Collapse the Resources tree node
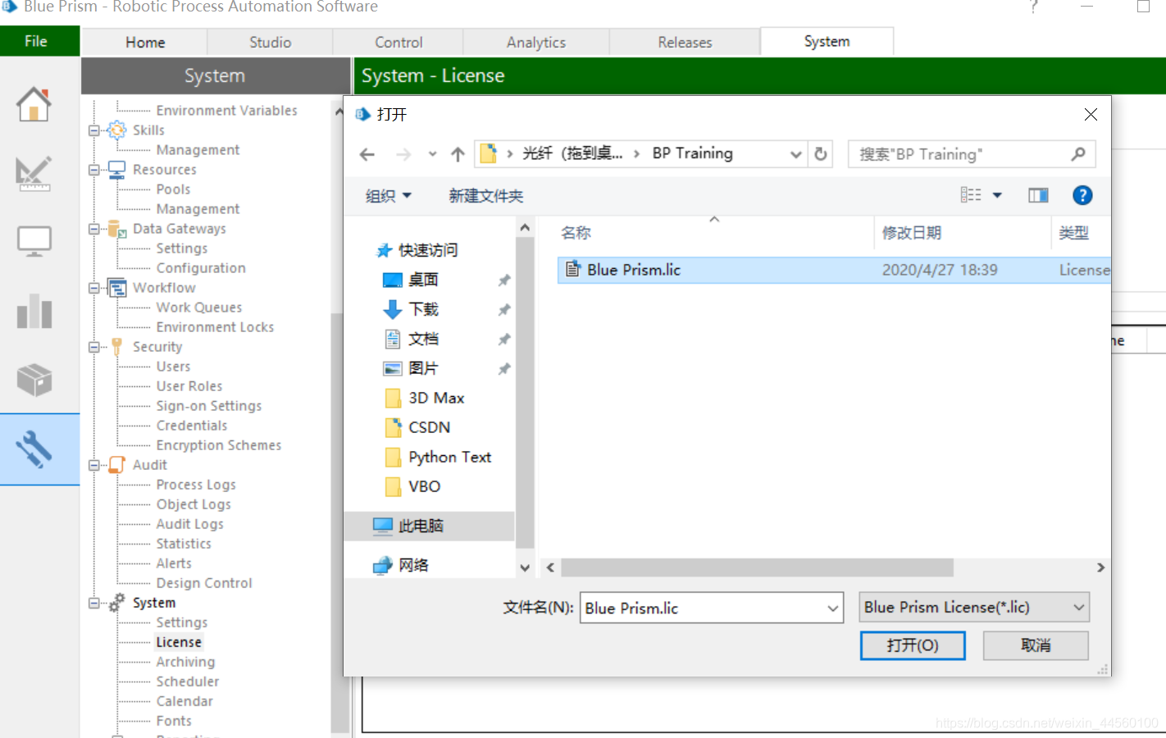Viewport: 1166px width, 738px height. pos(93,170)
